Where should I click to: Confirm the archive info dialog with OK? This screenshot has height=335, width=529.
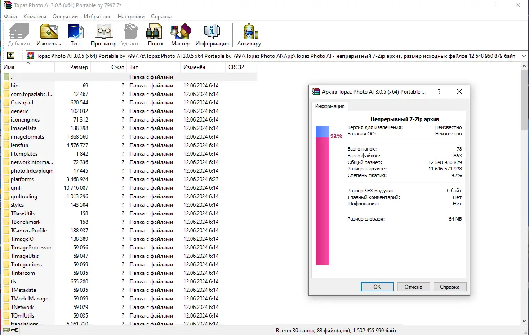click(377, 287)
